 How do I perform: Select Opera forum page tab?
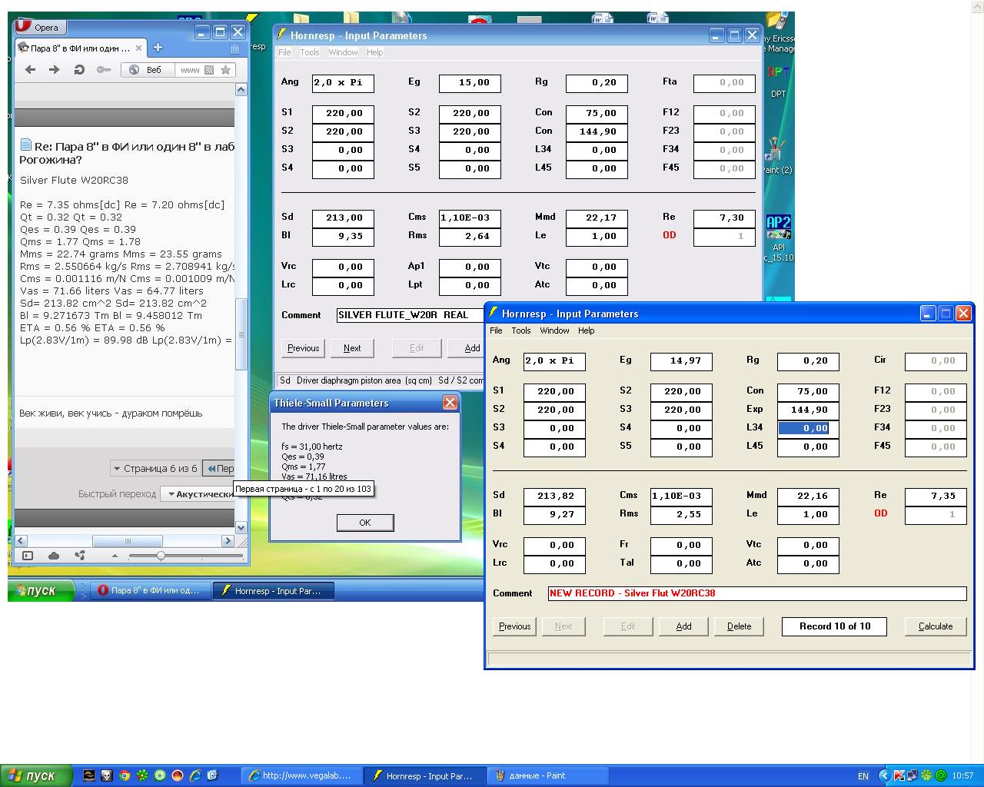coord(80,48)
